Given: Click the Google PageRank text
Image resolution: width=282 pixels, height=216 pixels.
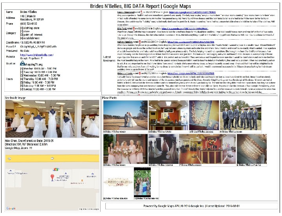Looking at the screenshot, I should [x=31, y=58].
